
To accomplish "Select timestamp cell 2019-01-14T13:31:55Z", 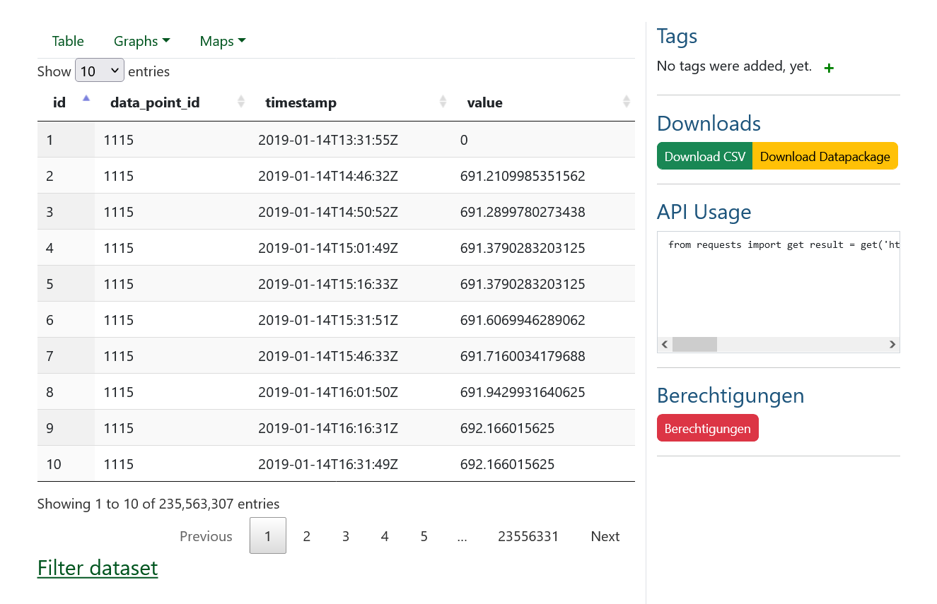I will point(328,140).
